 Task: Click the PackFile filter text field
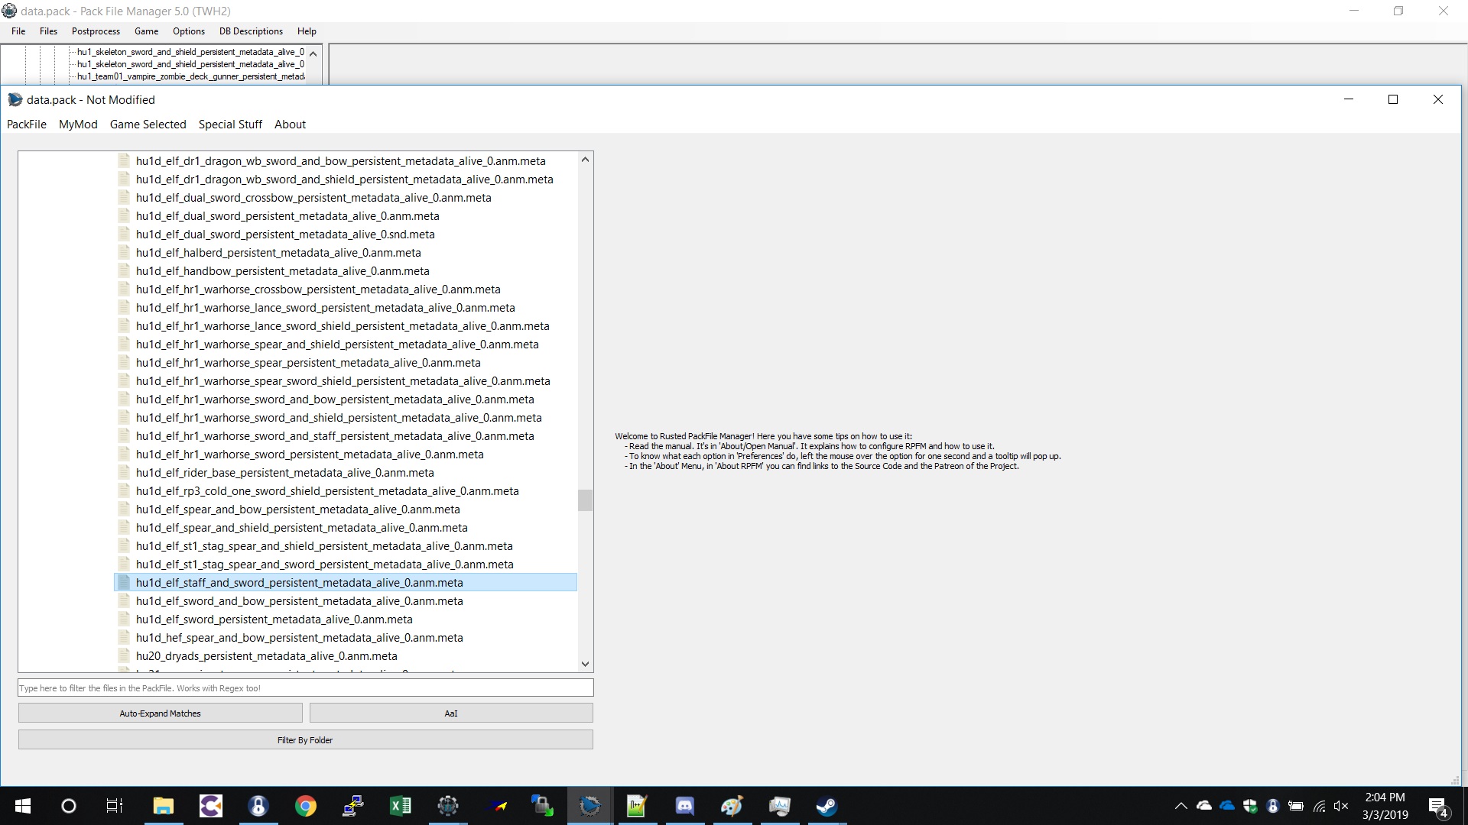pos(305,688)
